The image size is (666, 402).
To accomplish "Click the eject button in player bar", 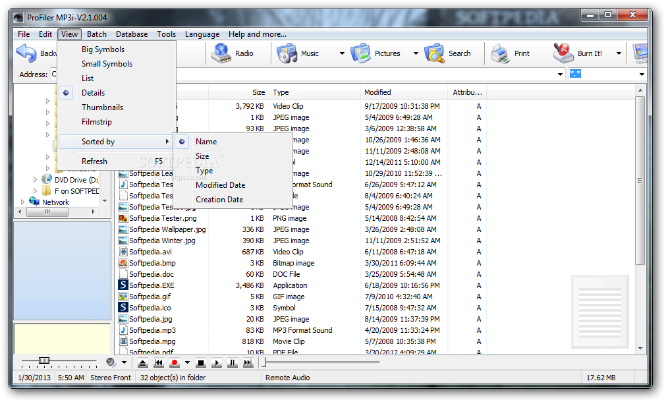I will click(143, 363).
